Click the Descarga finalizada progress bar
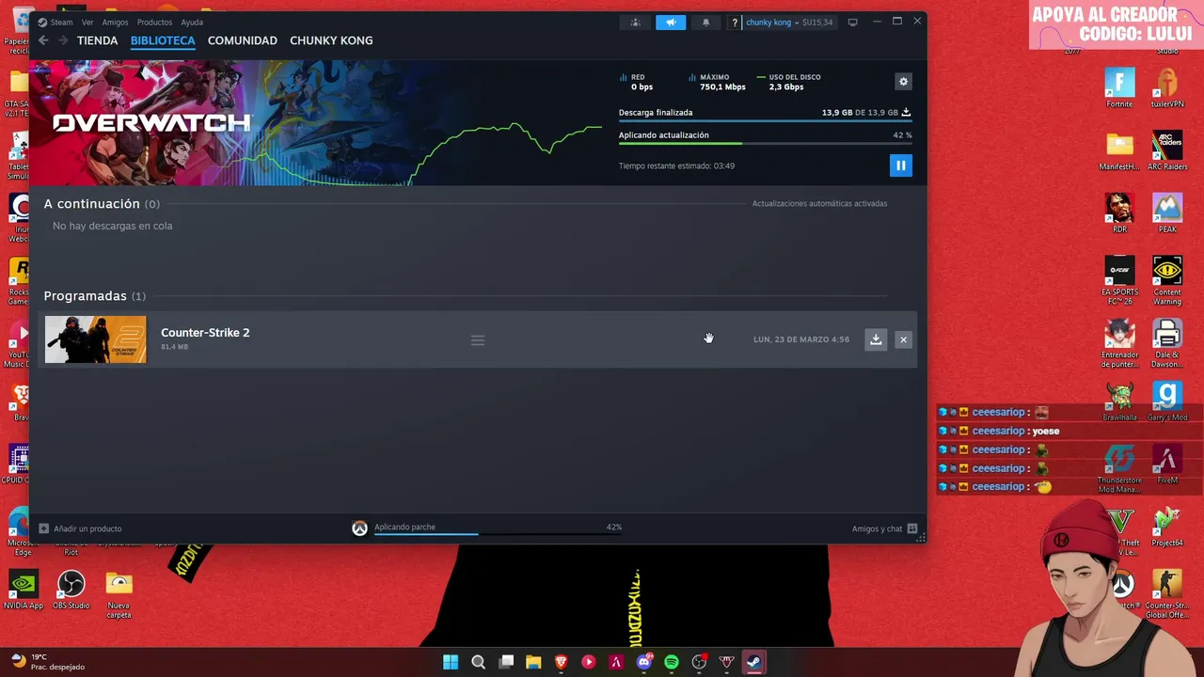 (765, 120)
